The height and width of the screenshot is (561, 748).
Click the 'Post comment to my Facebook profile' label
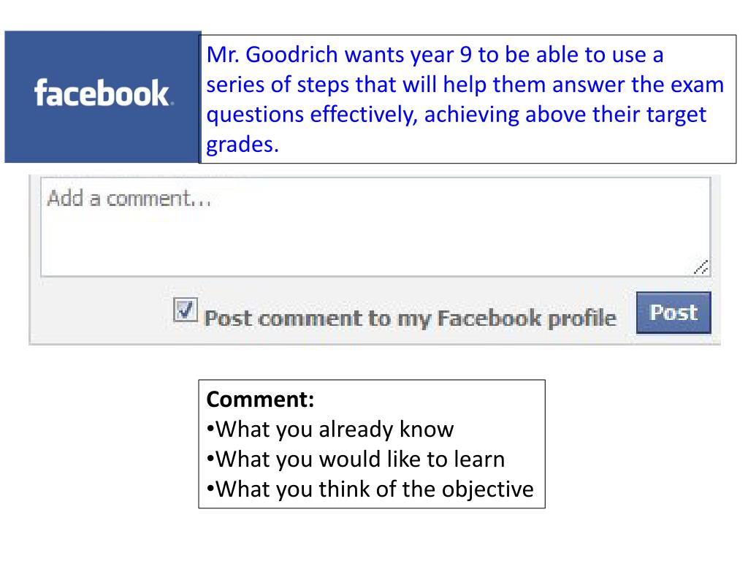point(411,318)
